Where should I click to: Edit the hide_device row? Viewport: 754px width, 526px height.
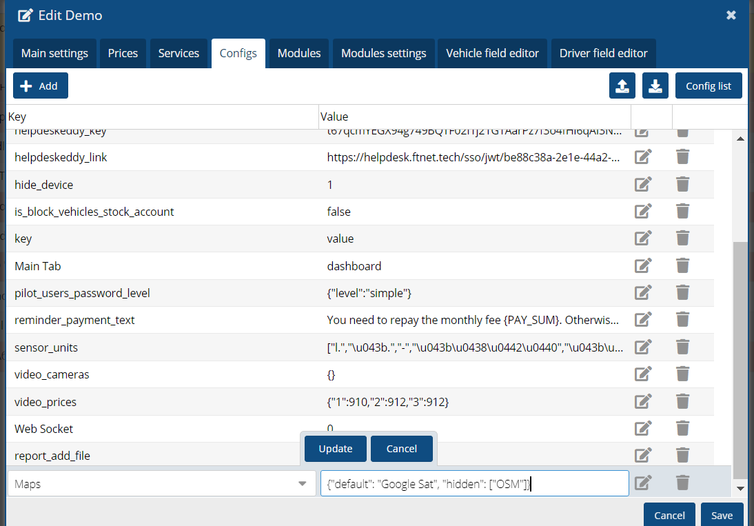point(642,185)
